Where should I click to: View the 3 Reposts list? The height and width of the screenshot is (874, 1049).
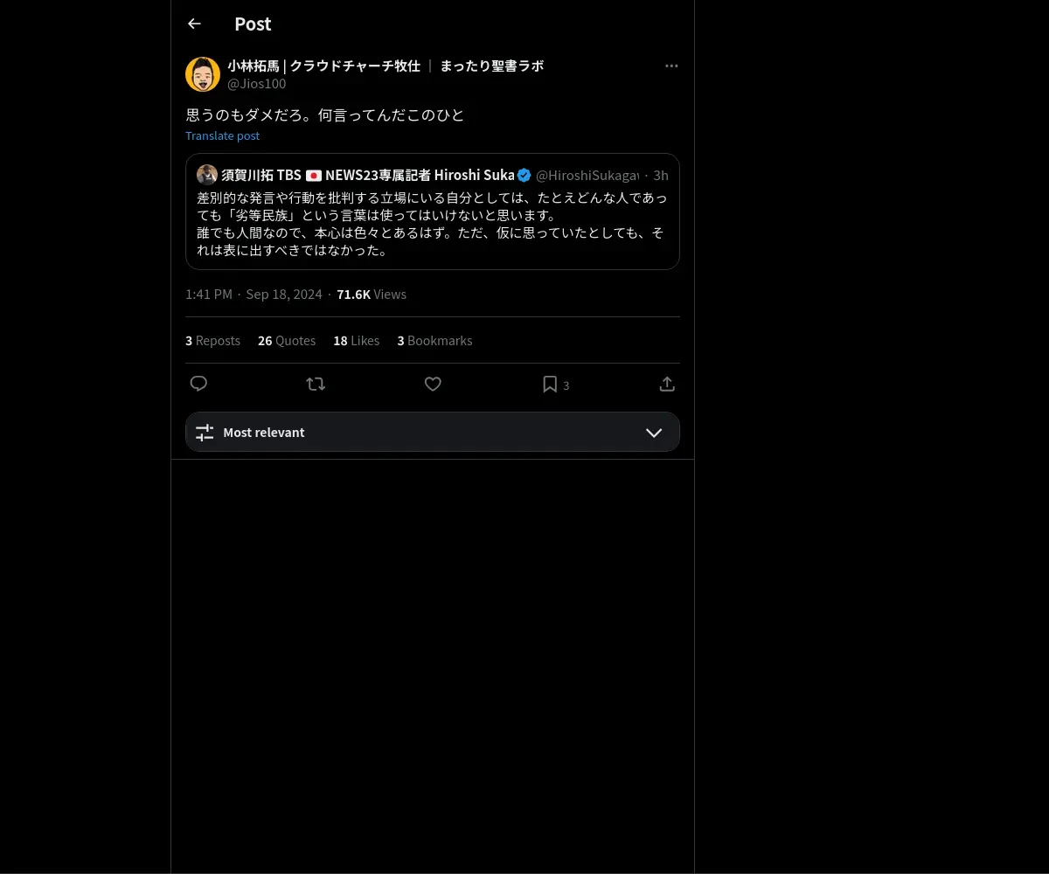[x=212, y=341]
